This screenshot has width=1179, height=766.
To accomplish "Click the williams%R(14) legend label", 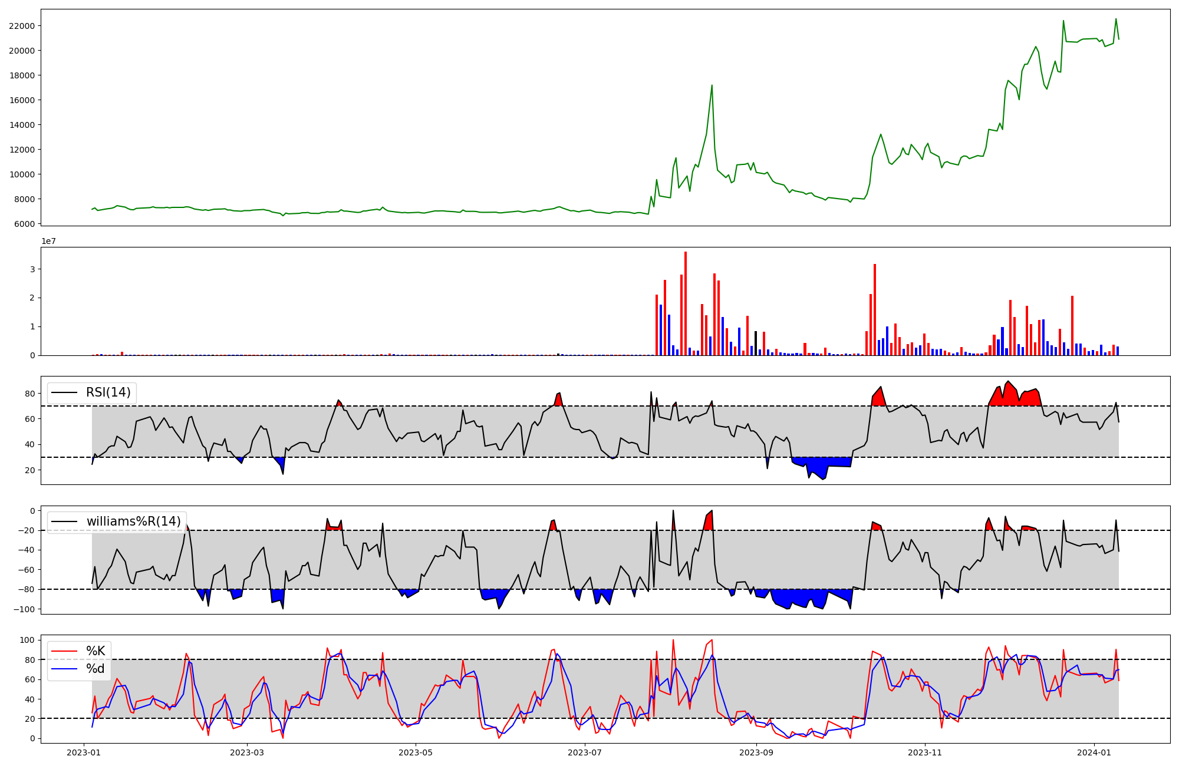I will pyautogui.click(x=134, y=521).
